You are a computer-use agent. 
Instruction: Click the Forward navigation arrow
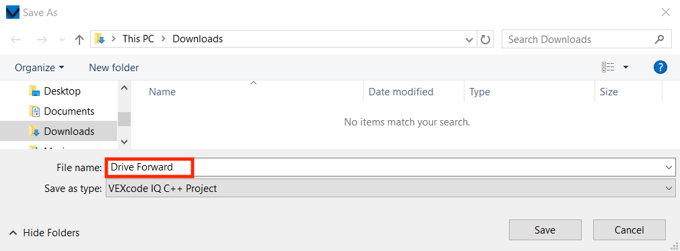(42, 40)
